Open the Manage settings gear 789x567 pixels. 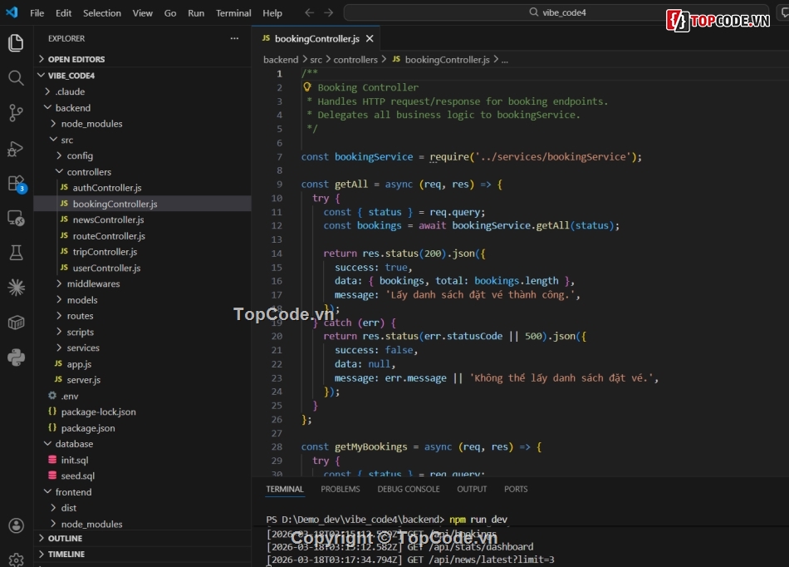point(16,561)
